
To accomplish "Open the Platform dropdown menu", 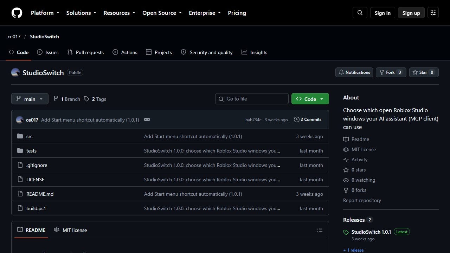I will (x=45, y=13).
